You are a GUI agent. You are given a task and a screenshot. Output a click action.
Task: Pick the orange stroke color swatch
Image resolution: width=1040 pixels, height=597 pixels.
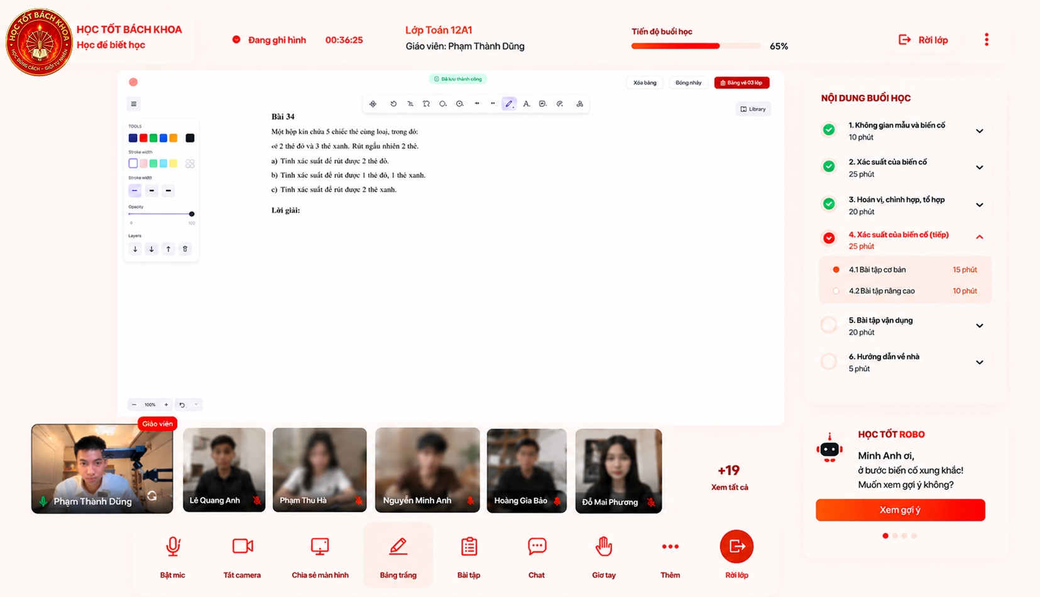pos(173,138)
